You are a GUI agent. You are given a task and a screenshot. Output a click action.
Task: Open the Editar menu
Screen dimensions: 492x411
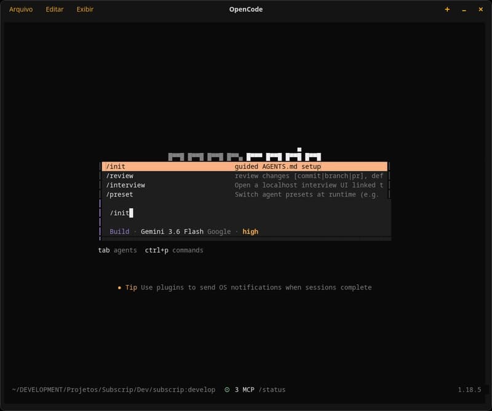pos(55,9)
